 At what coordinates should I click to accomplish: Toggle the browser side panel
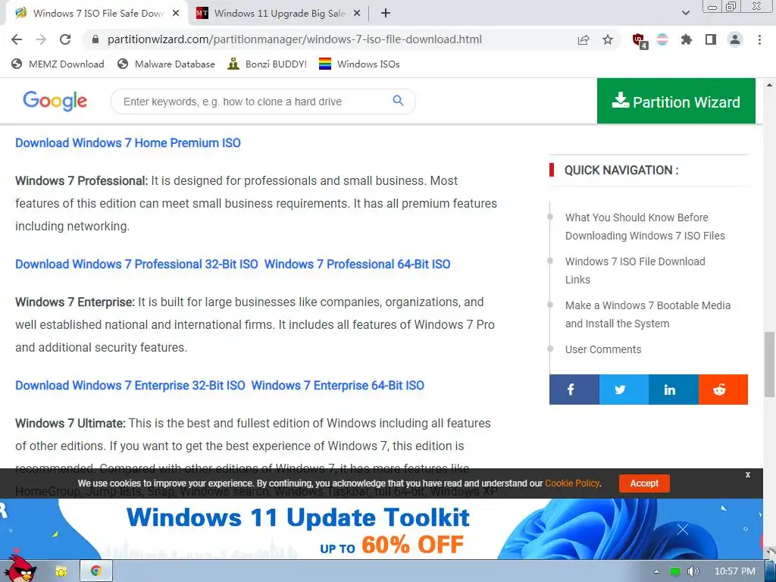711,39
